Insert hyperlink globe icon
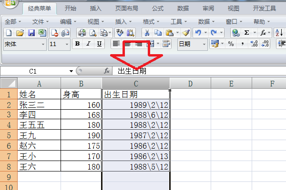This screenshot has width=286, height=190. point(235,33)
